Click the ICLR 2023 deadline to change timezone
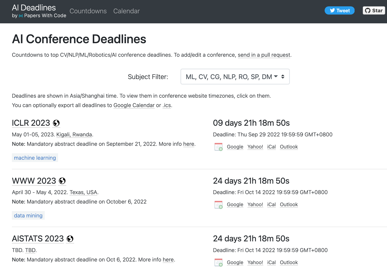 [x=273, y=134]
